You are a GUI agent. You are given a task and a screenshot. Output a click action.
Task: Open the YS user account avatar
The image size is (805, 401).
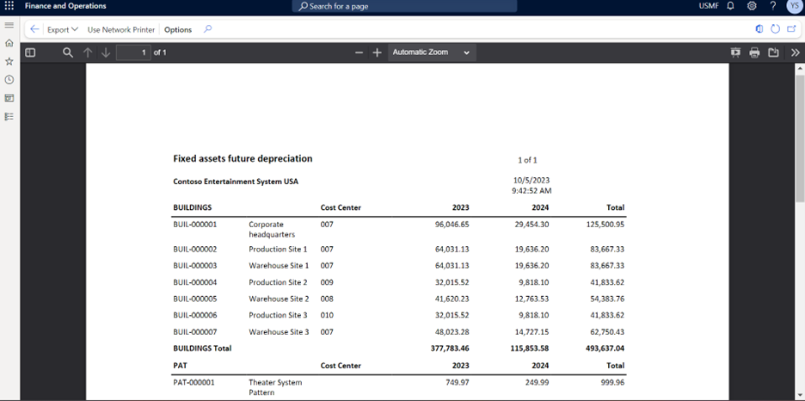point(794,6)
